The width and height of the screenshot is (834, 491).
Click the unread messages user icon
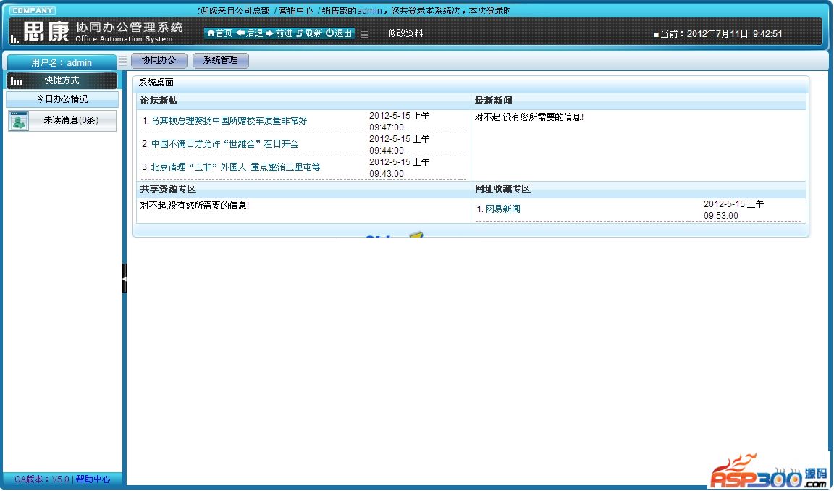click(x=19, y=121)
